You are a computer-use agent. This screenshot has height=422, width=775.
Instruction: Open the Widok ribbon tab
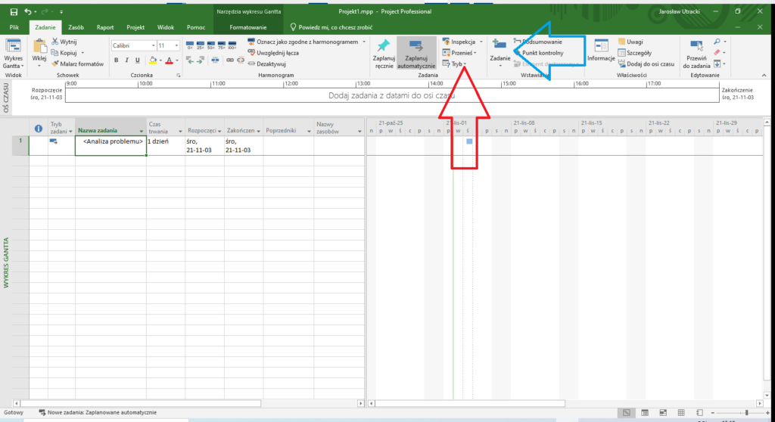click(165, 26)
